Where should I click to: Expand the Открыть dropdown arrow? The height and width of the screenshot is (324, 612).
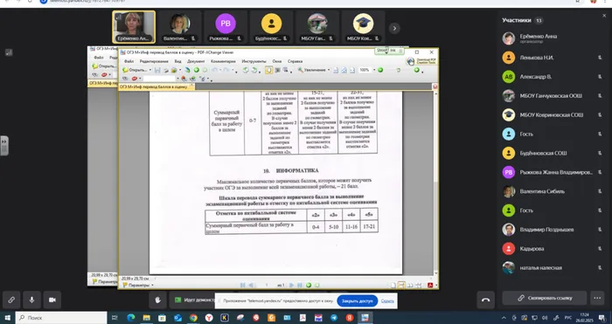[150, 70]
